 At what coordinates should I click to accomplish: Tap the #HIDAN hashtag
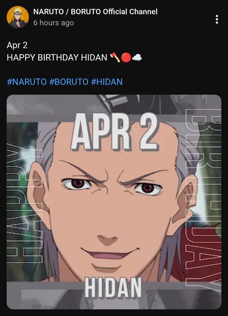pos(107,82)
